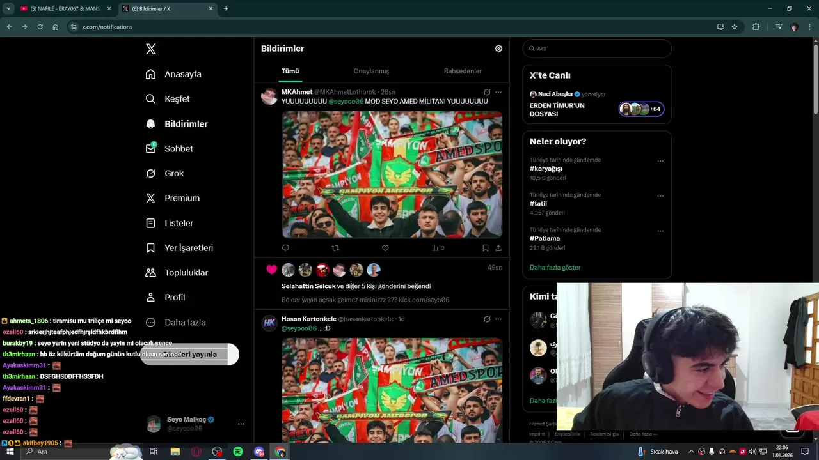Open Chrome tab search dropdown
Image resolution: width=819 pixels, height=460 pixels.
[x=8, y=8]
